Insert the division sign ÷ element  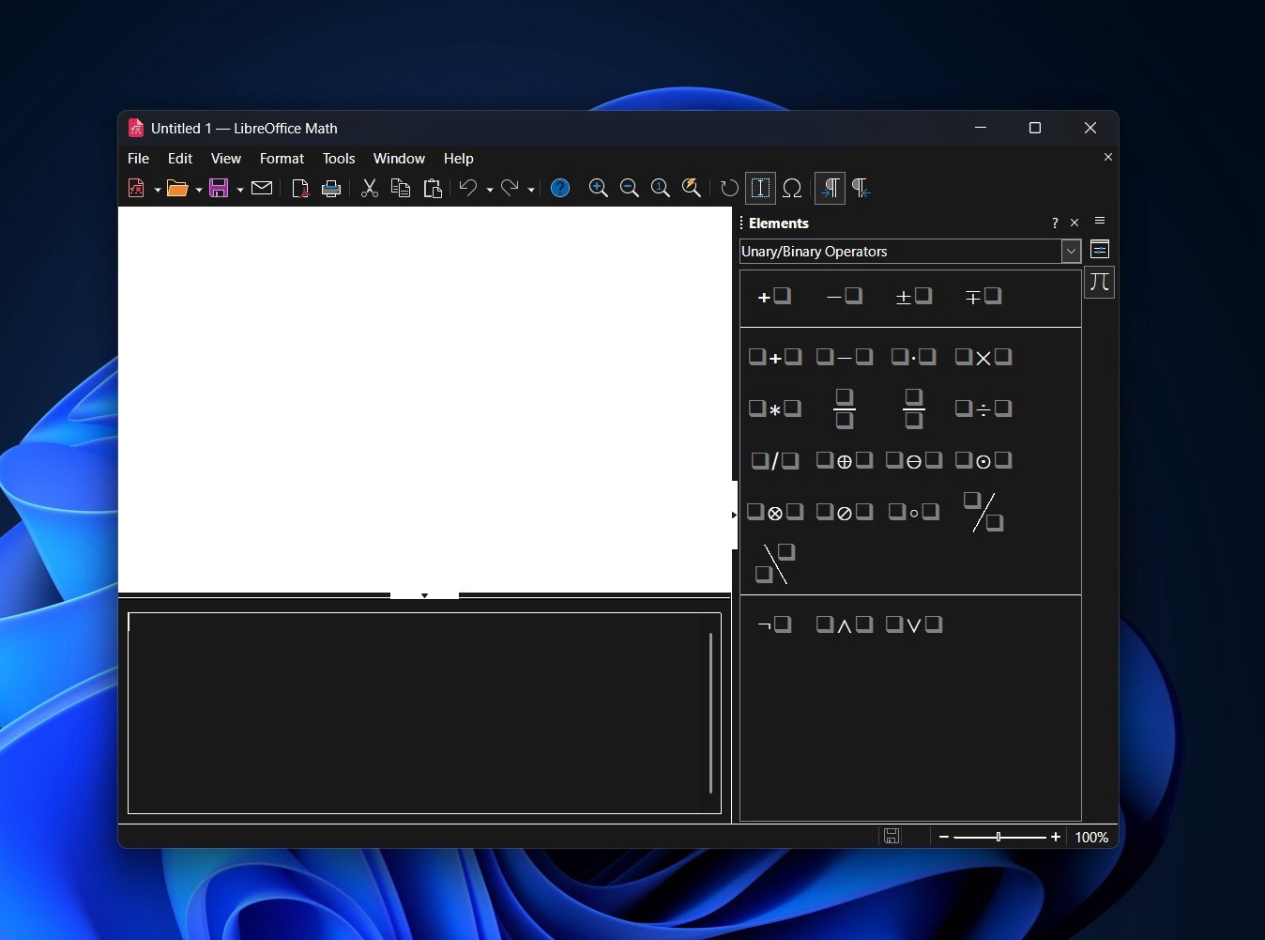click(983, 408)
